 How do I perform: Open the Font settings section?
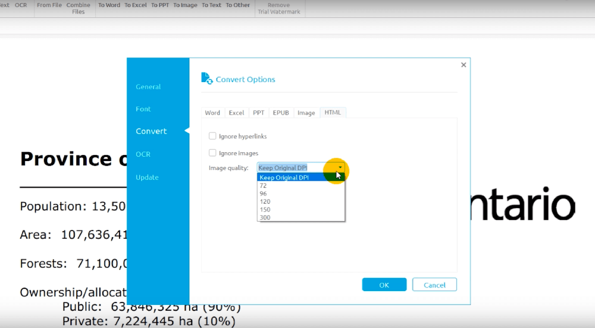coord(143,109)
